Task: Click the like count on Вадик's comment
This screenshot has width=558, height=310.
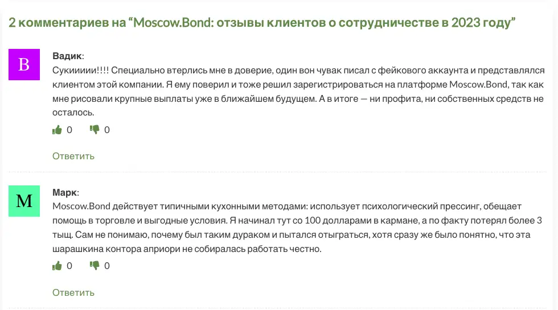Action: [x=69, y=130]
